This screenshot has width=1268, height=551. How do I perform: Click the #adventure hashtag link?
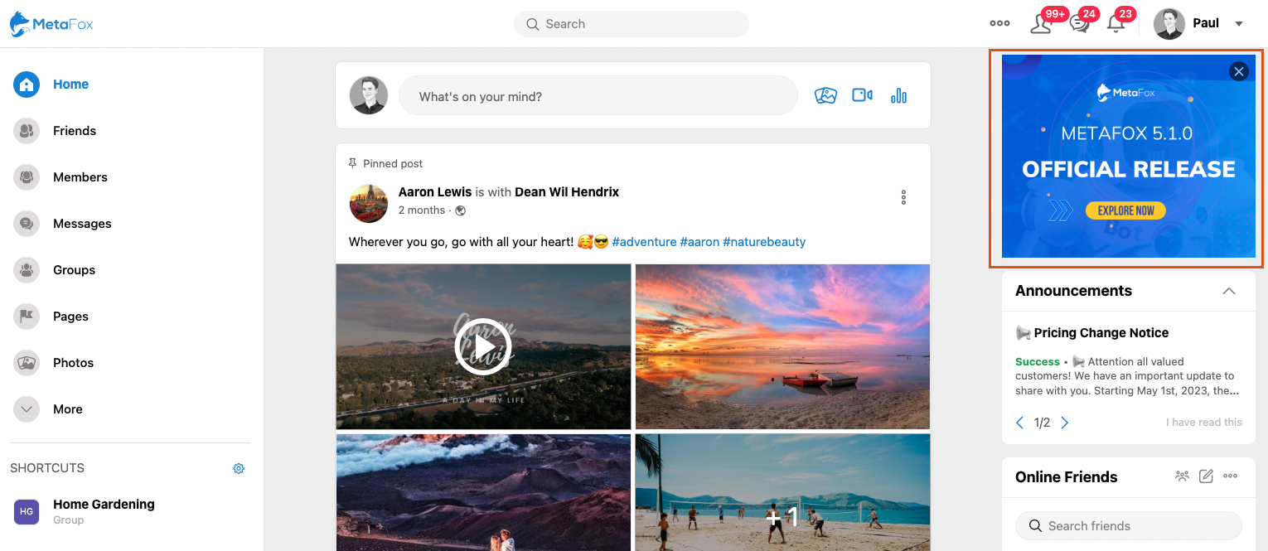coord(644,242)
